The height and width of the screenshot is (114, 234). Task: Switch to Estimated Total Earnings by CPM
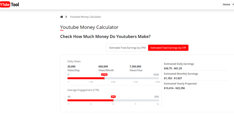tap(127, 48)
